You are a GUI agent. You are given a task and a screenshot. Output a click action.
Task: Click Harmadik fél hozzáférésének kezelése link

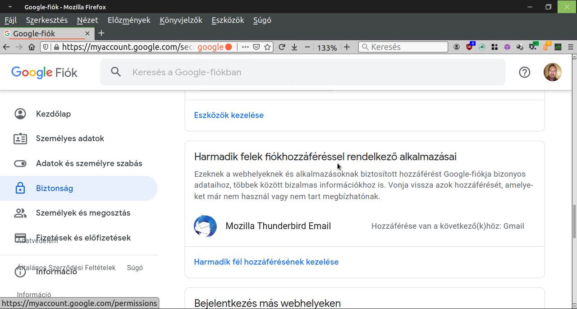coord(266,262)
